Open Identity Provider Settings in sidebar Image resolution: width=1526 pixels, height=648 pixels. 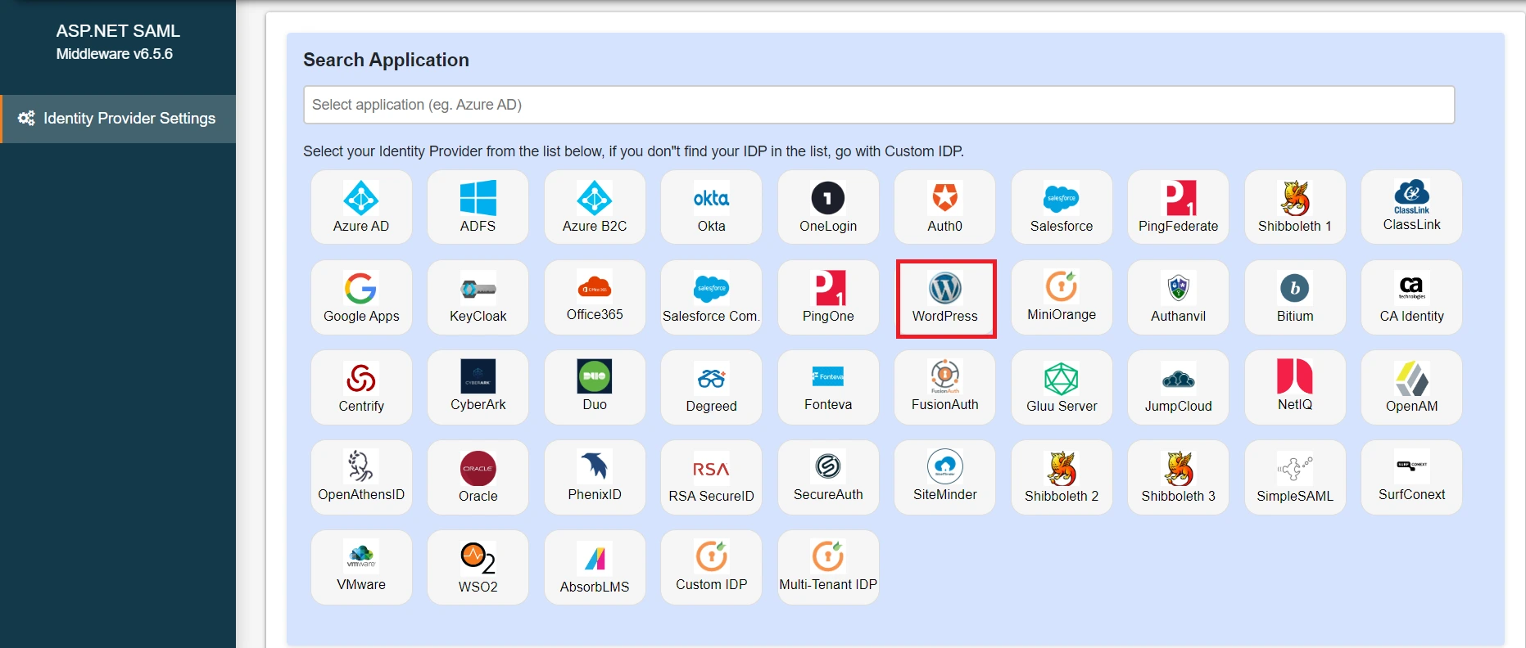[x=118, y=119]
